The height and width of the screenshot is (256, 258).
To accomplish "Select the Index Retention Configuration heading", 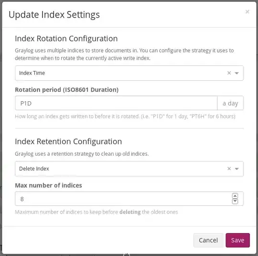I will [68, 141].
